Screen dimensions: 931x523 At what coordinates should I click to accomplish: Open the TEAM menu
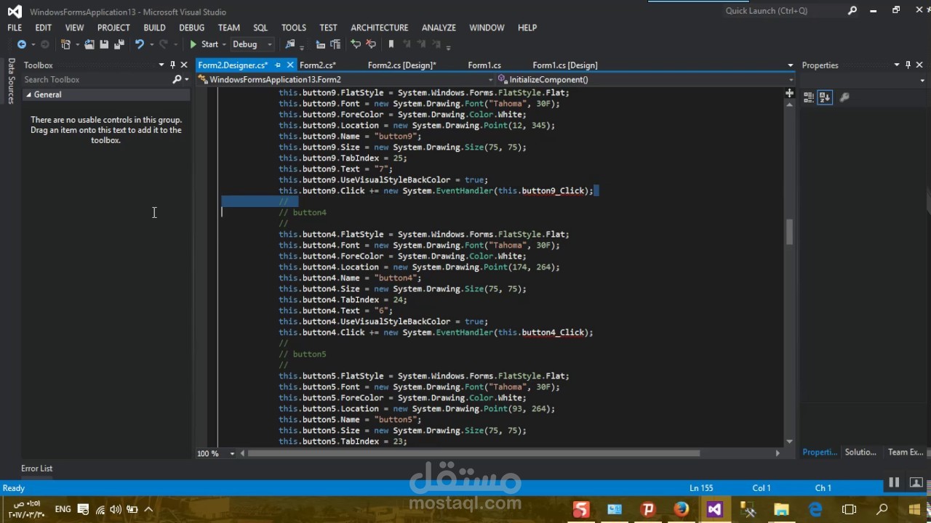[x=229, y=28]
